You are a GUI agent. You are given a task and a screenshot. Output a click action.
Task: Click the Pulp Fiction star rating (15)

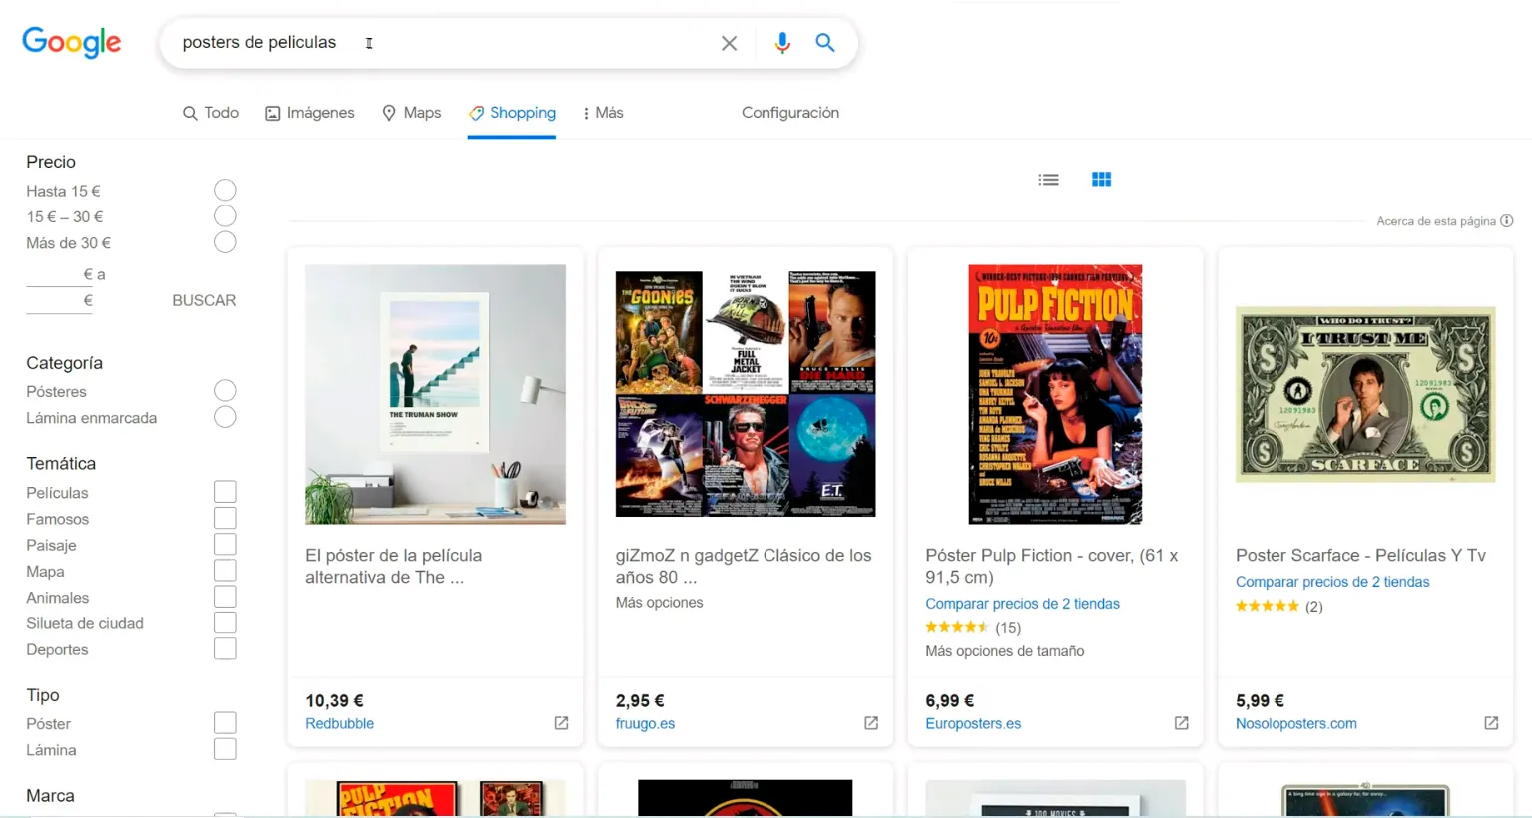pos(973,627)
